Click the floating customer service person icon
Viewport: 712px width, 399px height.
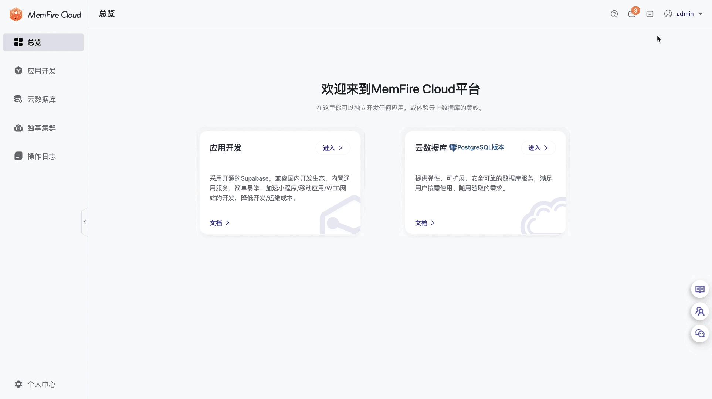point(700,311)
